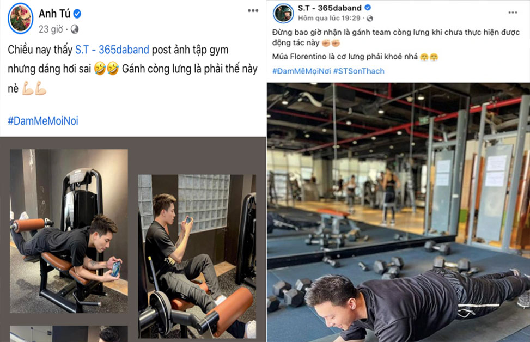Open the #DamMeMoiNoi hashtag
Image resolution: width=530 pixels, height=342 pixels.
click(43, 121)
